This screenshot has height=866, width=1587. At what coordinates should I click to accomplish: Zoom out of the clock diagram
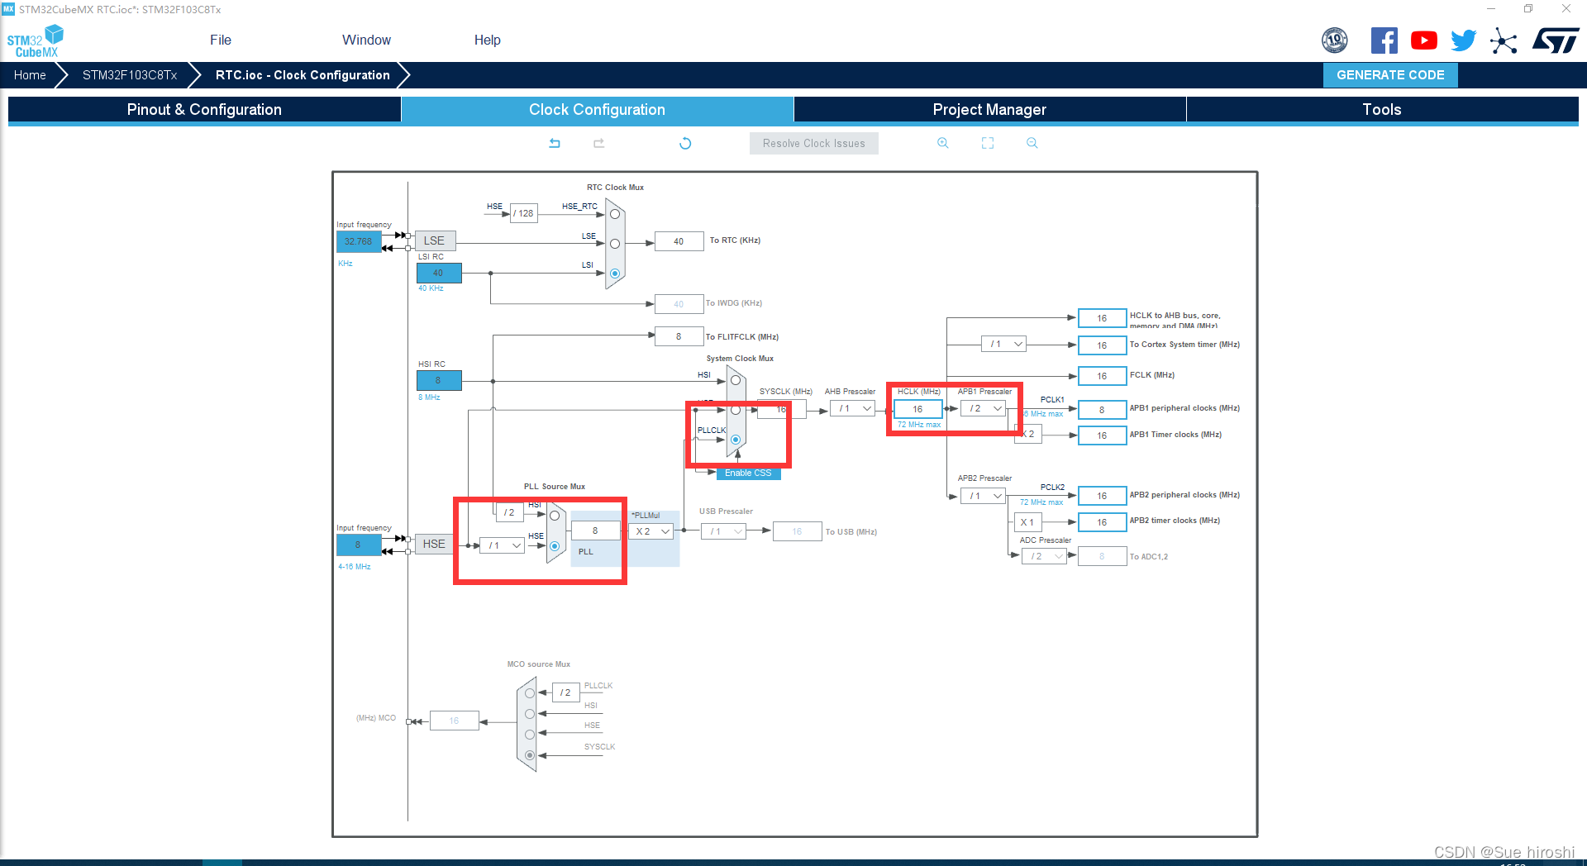[1032, 143]
